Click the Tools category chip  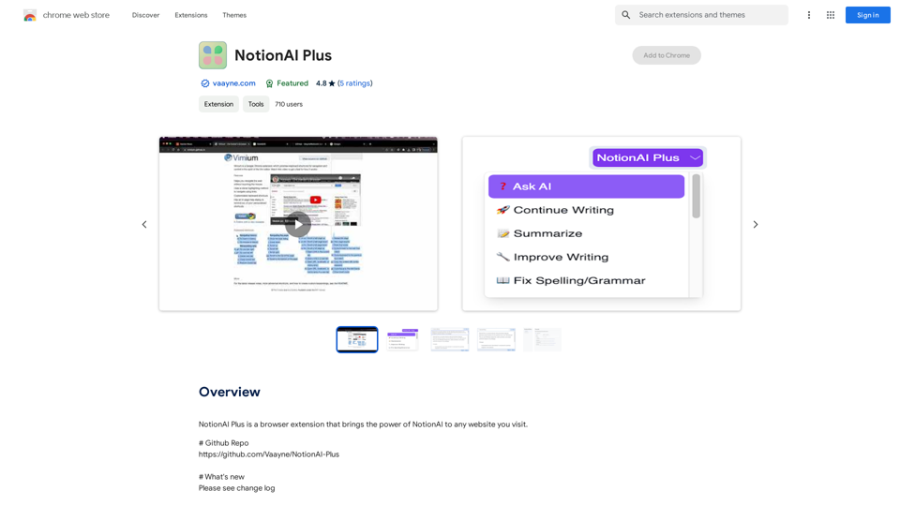tap(256, 104)
